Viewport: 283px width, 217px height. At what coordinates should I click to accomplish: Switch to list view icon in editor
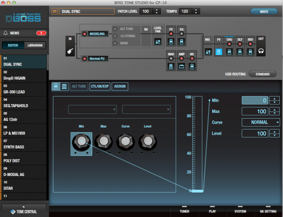(x=64, y=86)
